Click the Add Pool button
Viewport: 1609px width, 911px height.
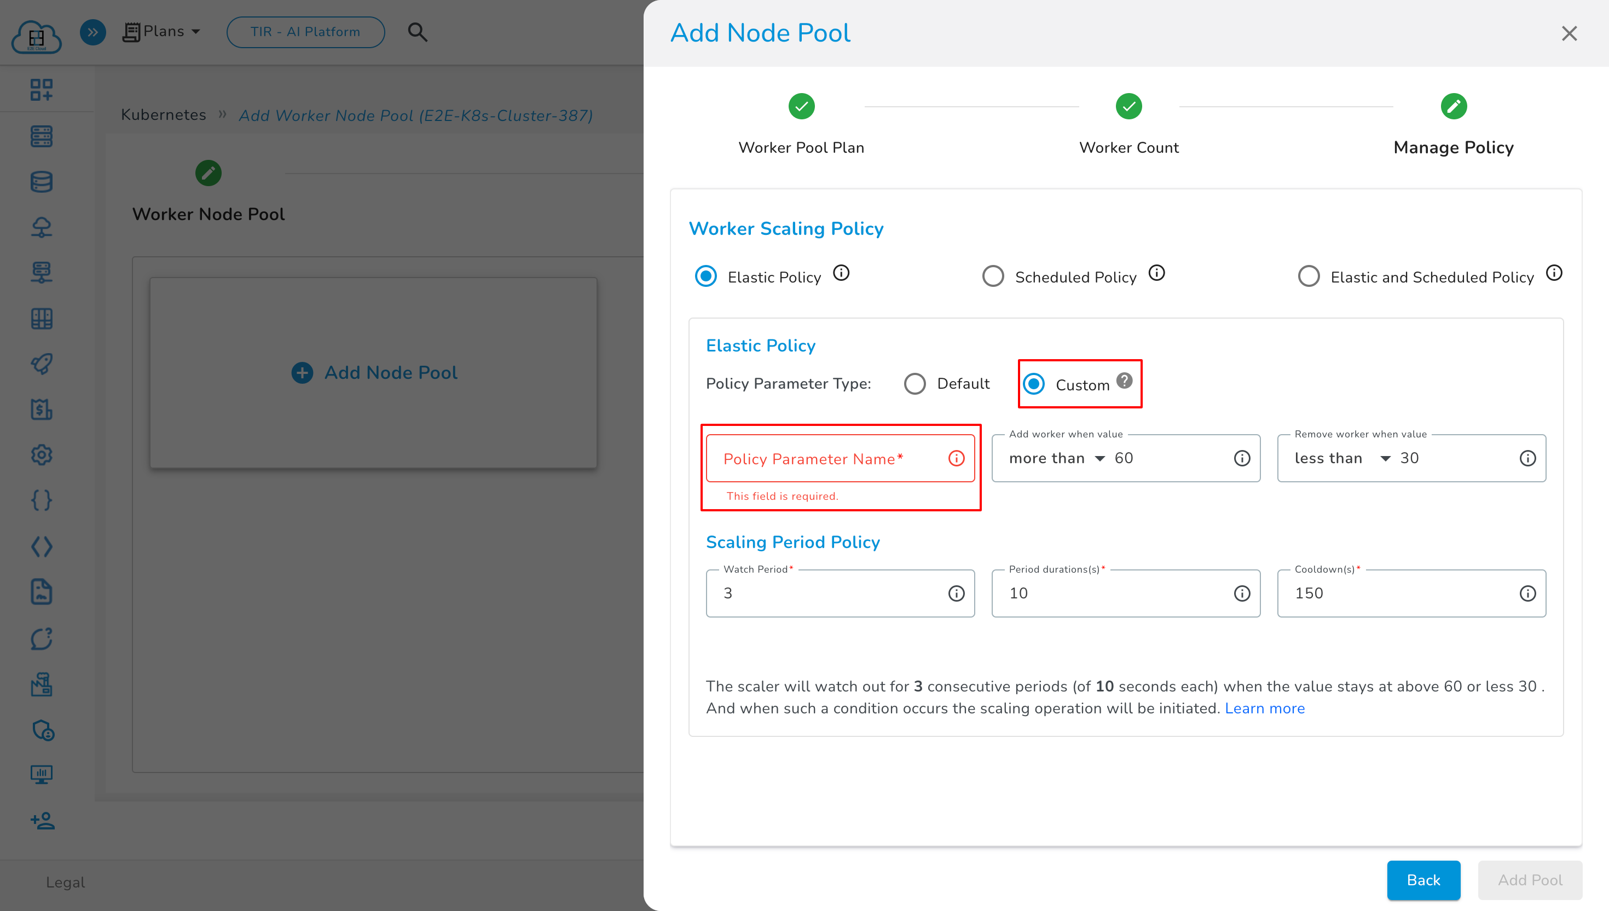tap(1530, 880)
